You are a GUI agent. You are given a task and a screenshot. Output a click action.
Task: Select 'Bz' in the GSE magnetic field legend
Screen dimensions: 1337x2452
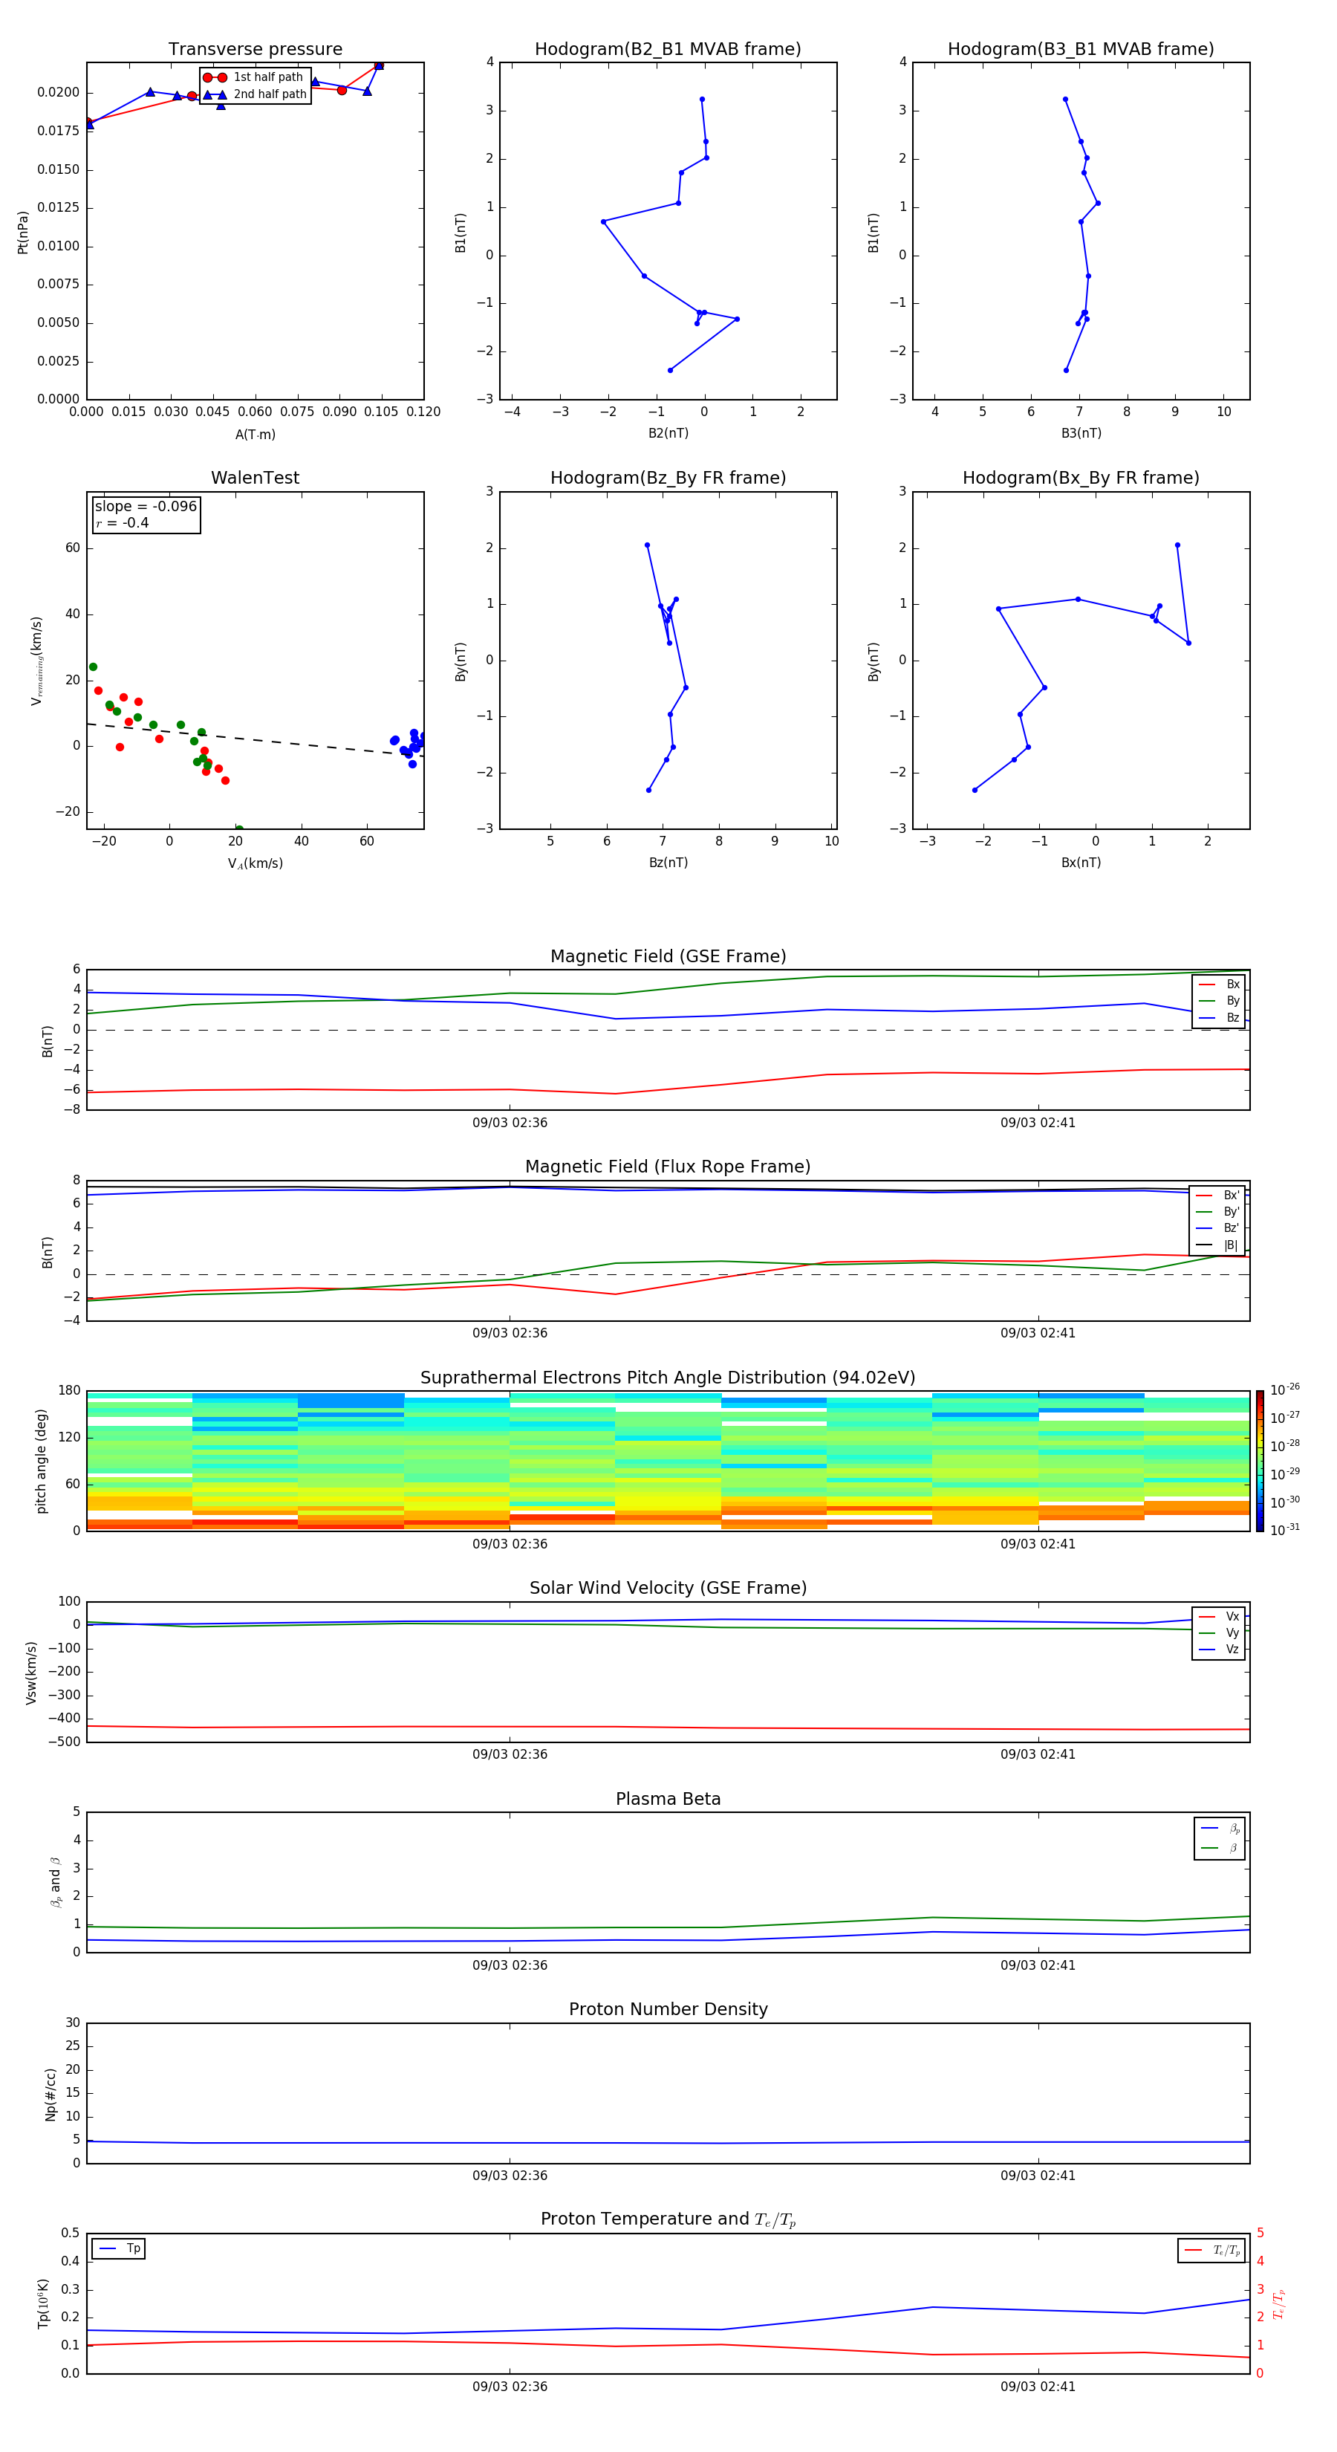pyautogui.click(x=1219, y=1017)
